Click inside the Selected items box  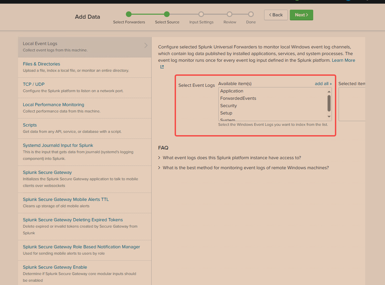click(352, 104)
